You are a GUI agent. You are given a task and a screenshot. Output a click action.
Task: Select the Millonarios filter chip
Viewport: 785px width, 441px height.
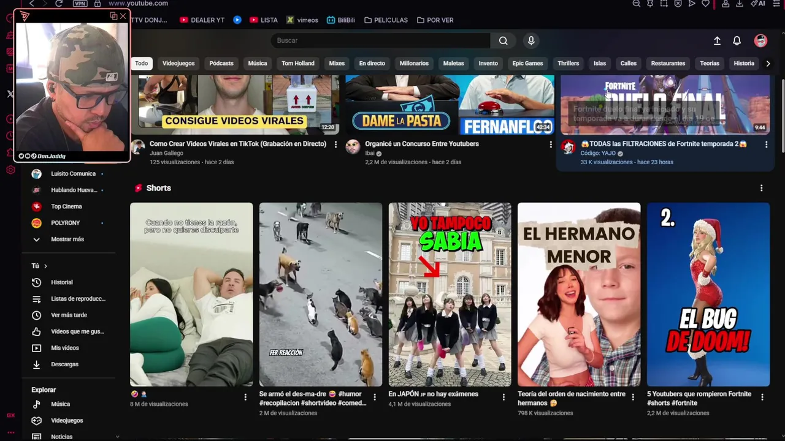[x=414, y=63]
